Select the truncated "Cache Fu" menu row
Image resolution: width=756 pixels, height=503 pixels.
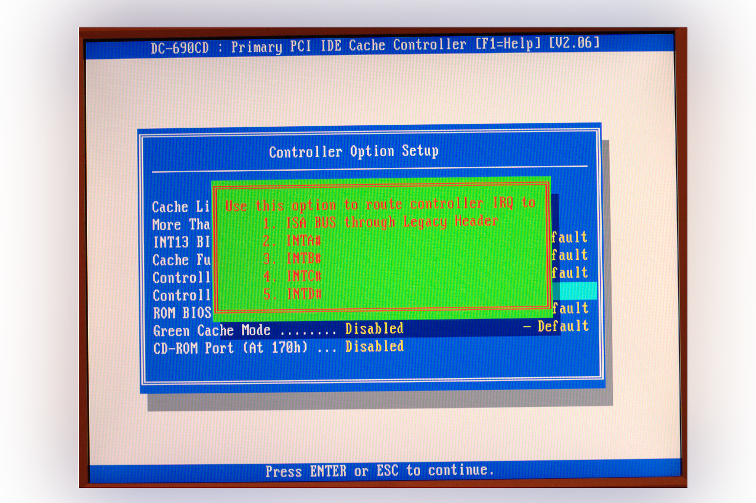coord(181,260)
